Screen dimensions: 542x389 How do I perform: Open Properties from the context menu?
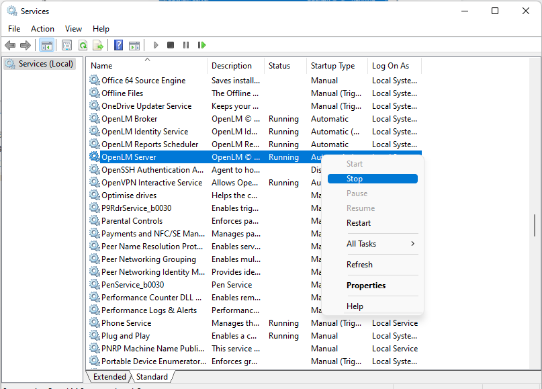point(366,286)
